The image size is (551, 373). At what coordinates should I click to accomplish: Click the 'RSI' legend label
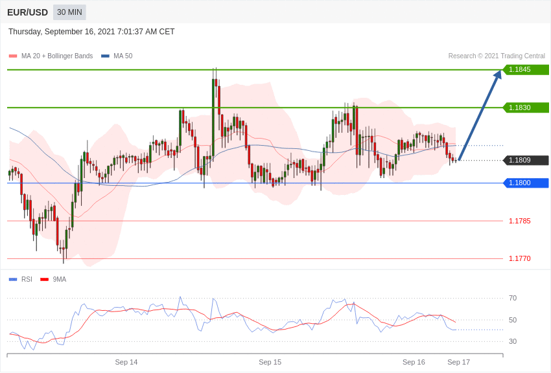click(x=27, y=279)
